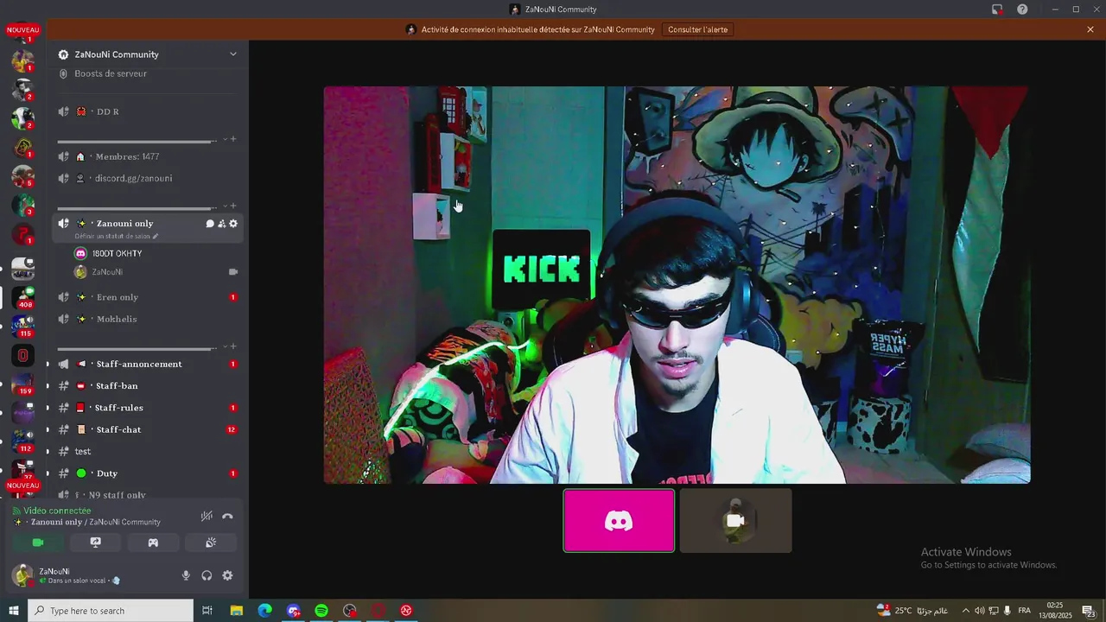Open chat icon for Zanouni only channel
This screenshot has width=1106, height=622.
pos(209,224)
